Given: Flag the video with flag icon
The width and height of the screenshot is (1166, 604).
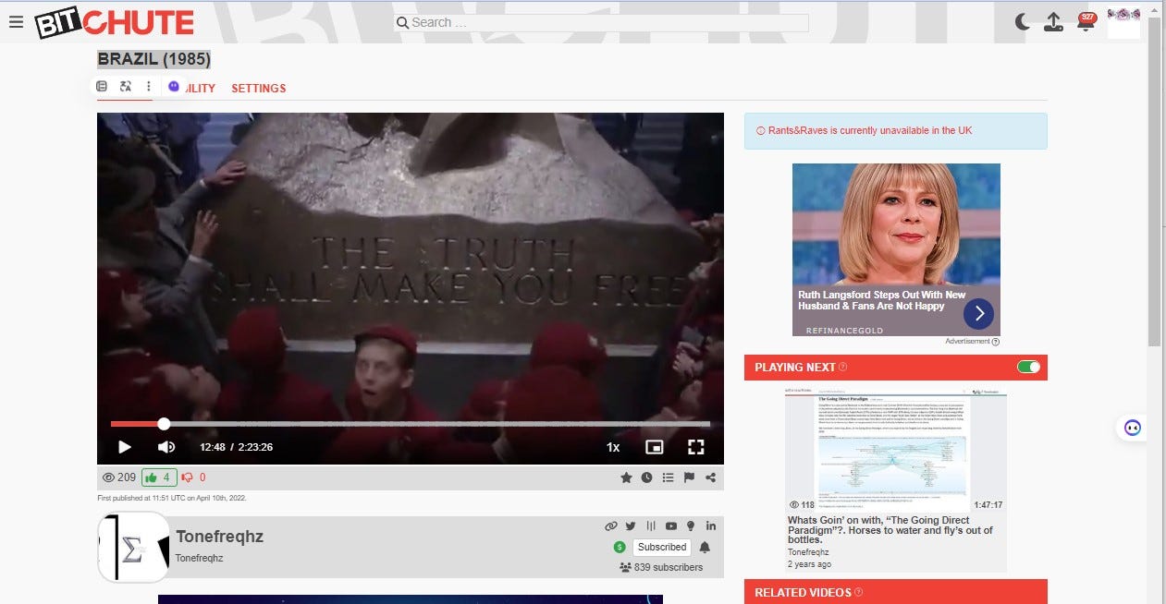Looking at the screenshot, I should click(689, 477).
